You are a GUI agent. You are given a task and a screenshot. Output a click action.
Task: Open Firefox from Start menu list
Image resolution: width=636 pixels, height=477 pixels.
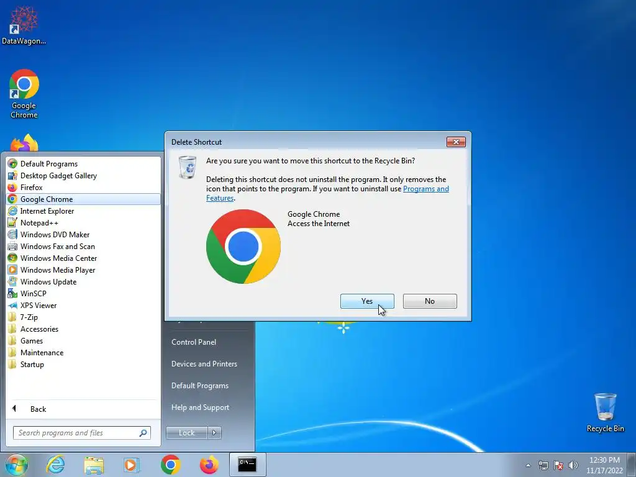84,188
